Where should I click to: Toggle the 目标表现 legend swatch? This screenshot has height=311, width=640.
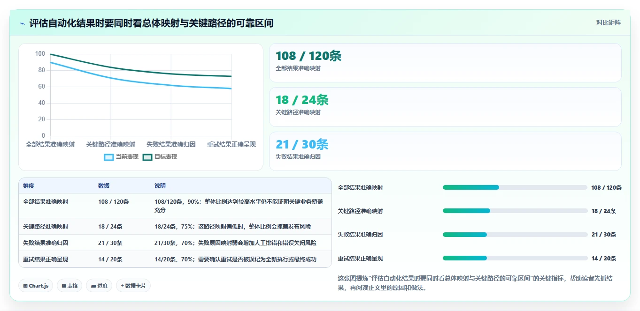[x=147, y=157]
